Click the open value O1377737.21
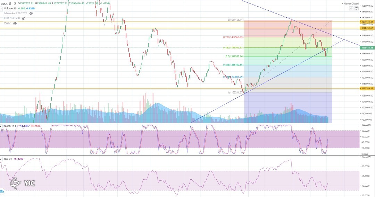 click(x=26, y=3)
